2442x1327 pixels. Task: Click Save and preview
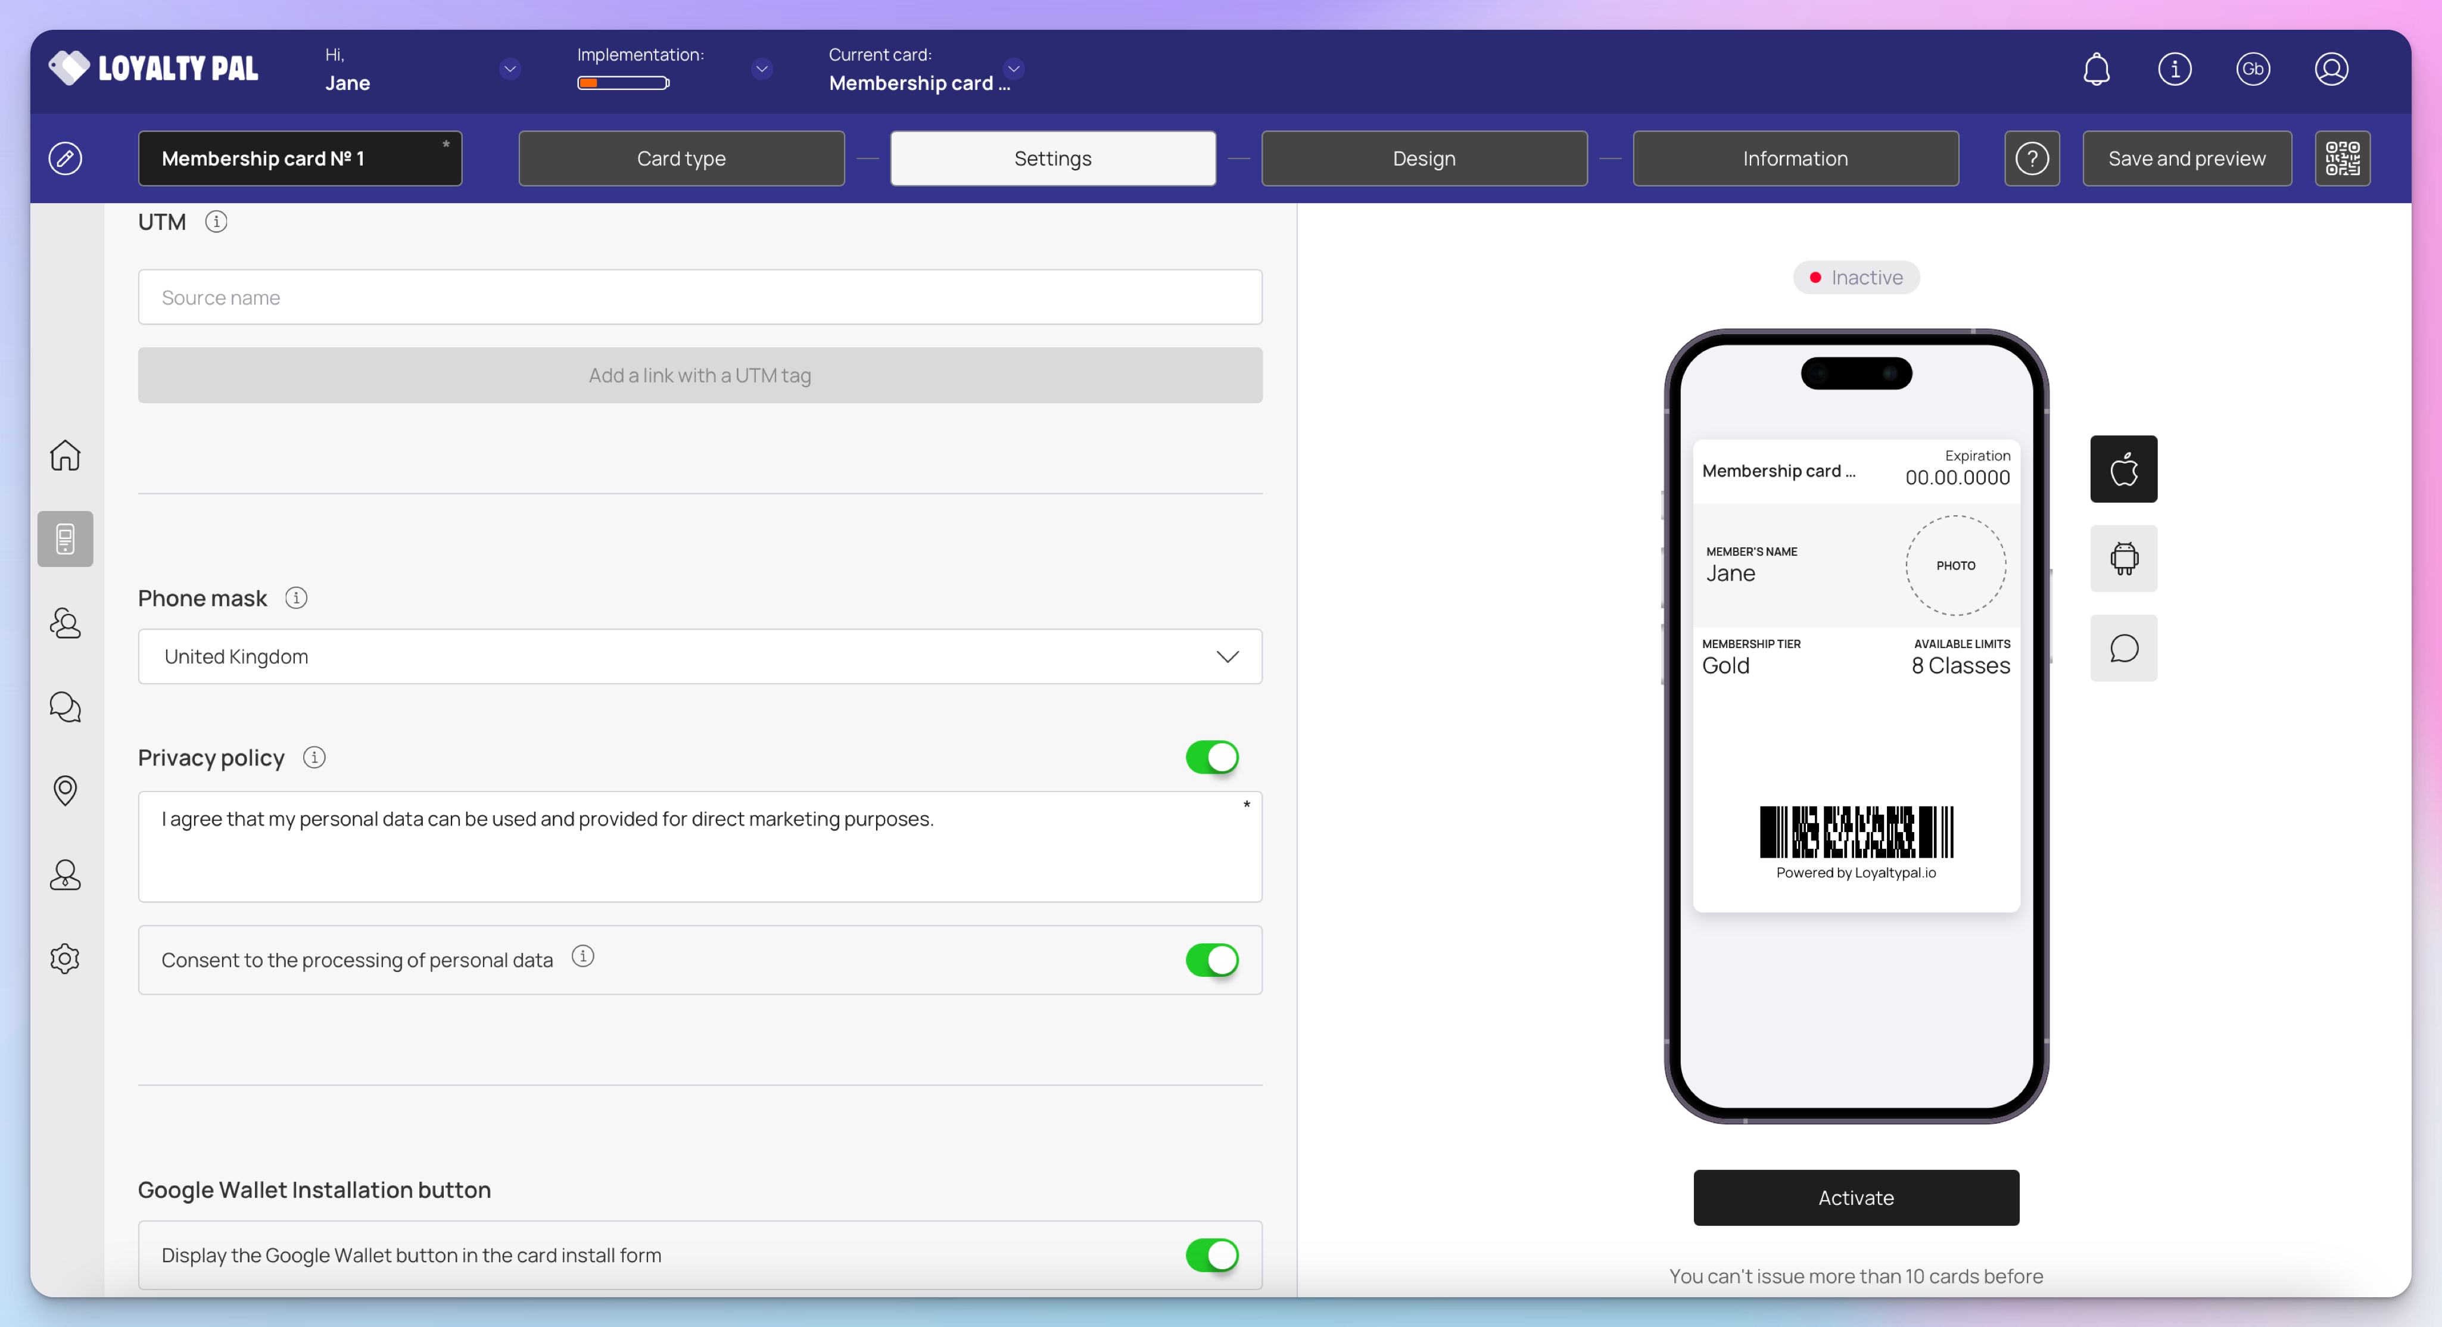[x=2186, y=158]
